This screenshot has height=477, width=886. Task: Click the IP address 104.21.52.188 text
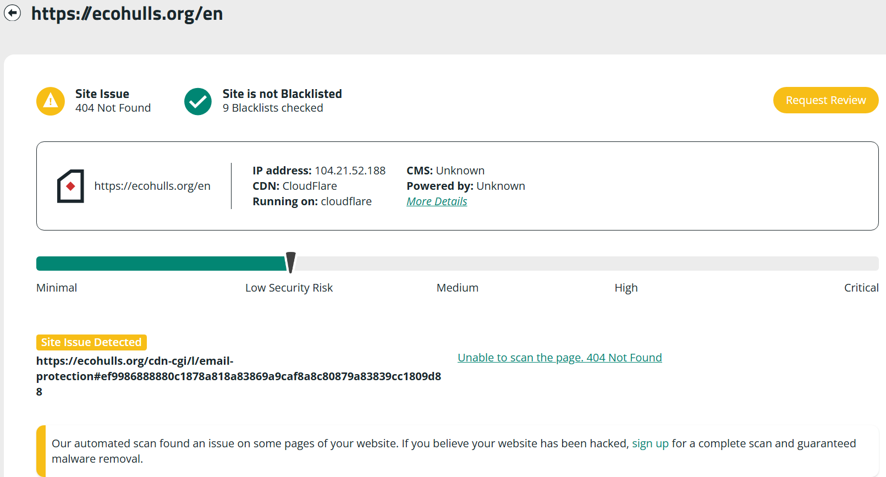point(319,171)
